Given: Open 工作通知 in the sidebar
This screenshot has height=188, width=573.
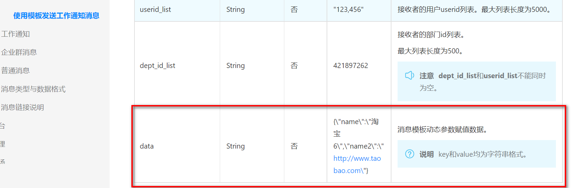Looking at the screenshot, I should [x=15, y=34].
